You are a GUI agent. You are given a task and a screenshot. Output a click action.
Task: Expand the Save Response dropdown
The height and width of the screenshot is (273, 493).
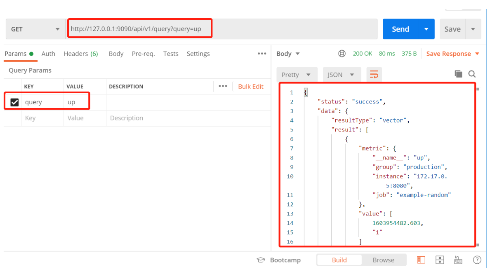click(477, 54)
